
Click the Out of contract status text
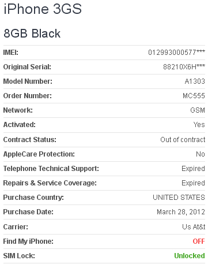[183, 140]
